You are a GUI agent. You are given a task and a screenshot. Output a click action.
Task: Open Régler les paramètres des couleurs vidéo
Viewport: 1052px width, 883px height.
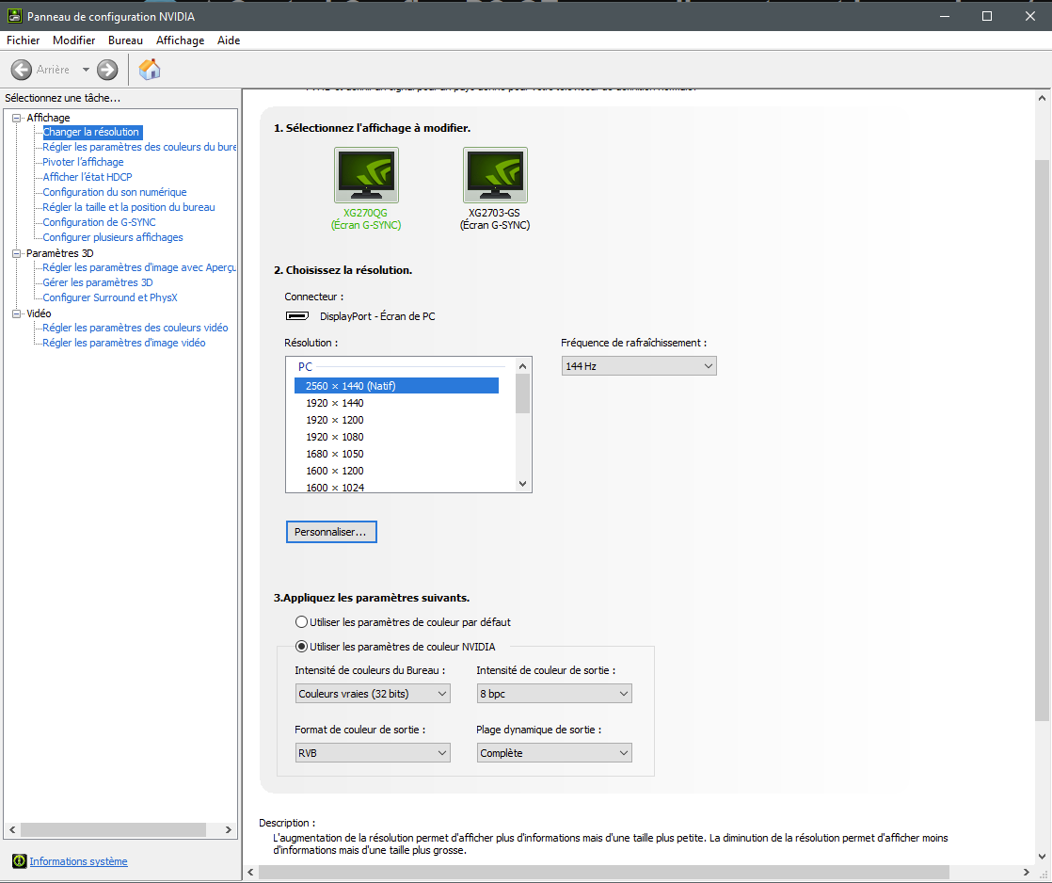coord(135,328)
